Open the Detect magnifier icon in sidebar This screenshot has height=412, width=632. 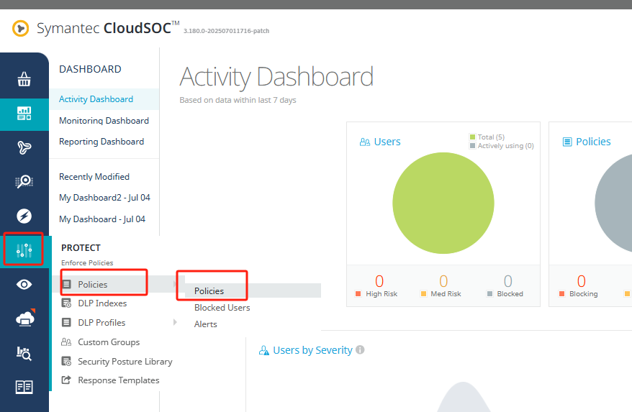tap(24, 182)
